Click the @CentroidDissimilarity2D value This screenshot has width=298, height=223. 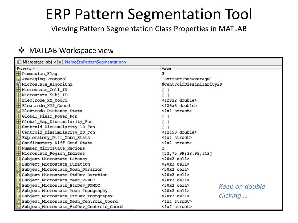point(192,84)
